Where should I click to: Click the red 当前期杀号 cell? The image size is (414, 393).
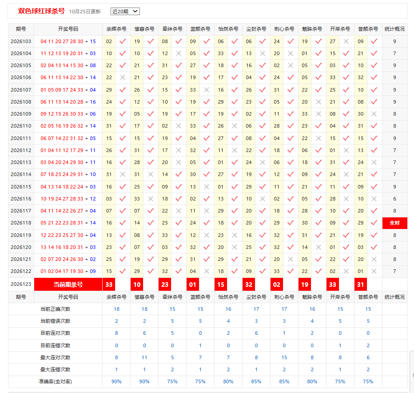pyautogui.click(x=68, y=285)
